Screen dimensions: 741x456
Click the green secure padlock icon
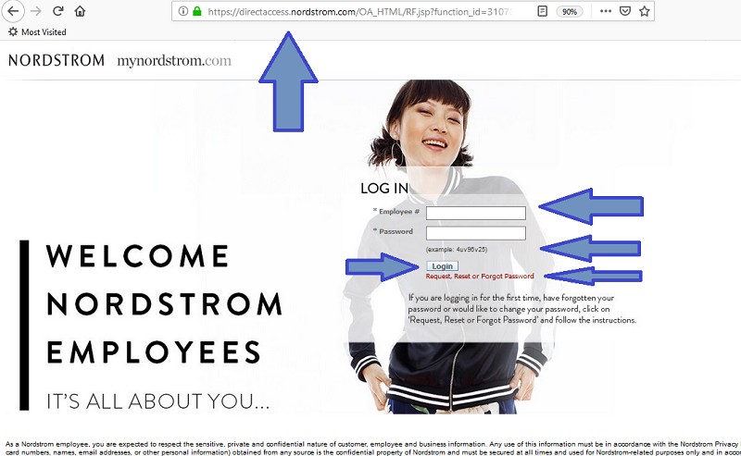pyautogui.click(x=197, y=11)
